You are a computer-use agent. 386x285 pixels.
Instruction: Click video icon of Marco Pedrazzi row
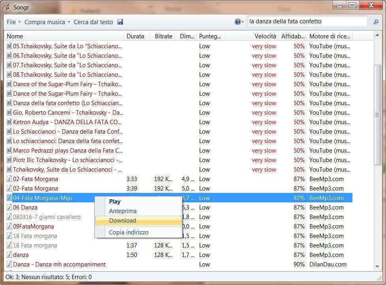click(9, 151)
